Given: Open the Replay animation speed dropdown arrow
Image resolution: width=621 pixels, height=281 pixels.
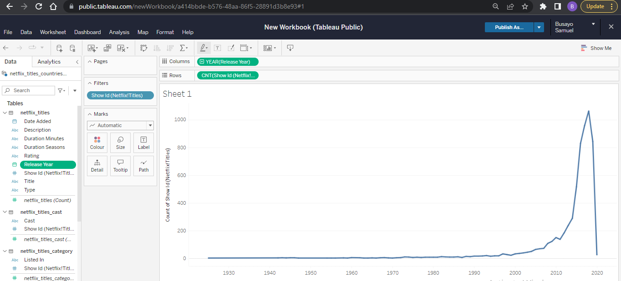Looking at the screenshot, I should click(42, 48).
